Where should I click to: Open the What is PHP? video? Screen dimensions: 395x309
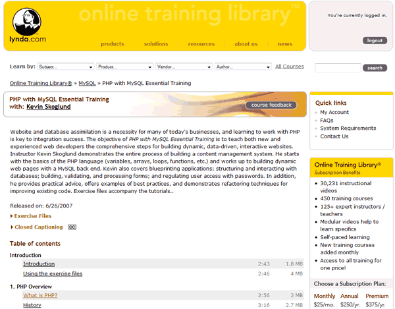click(40, 295)
